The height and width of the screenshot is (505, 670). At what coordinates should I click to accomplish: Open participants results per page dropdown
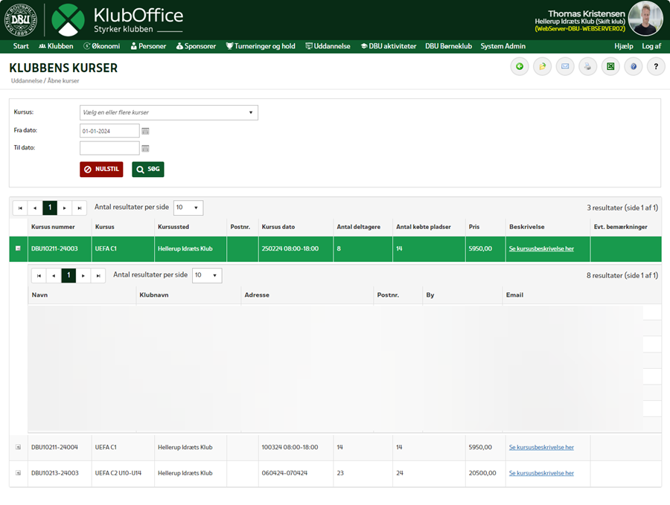tap(207, 275)
